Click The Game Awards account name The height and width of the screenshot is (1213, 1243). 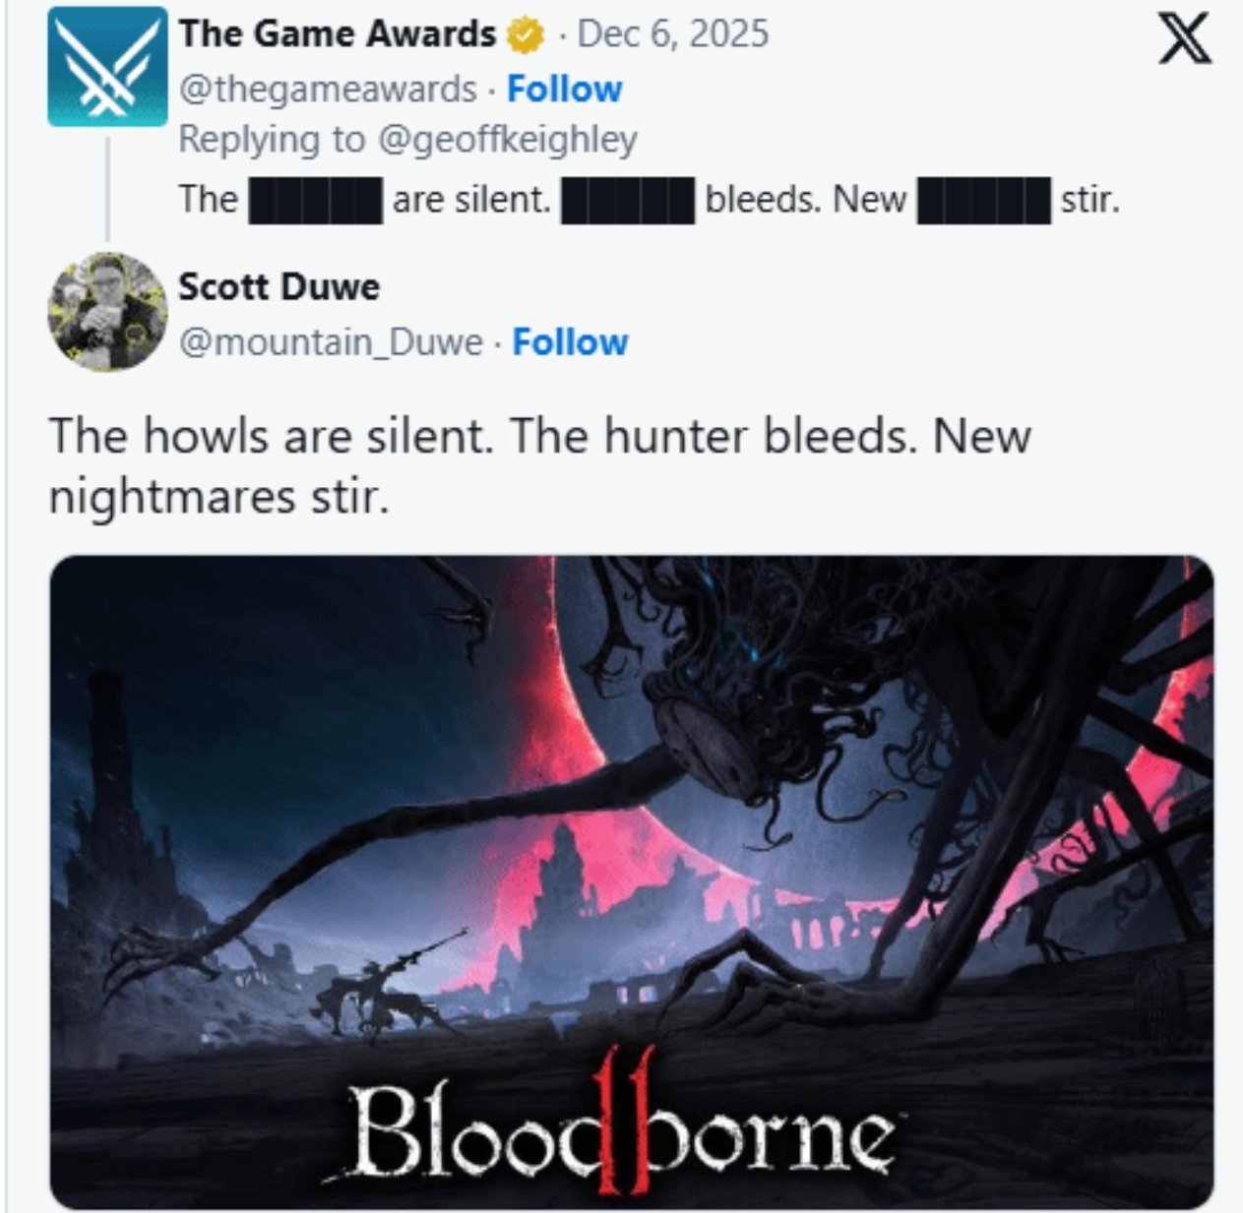(337, 33)
